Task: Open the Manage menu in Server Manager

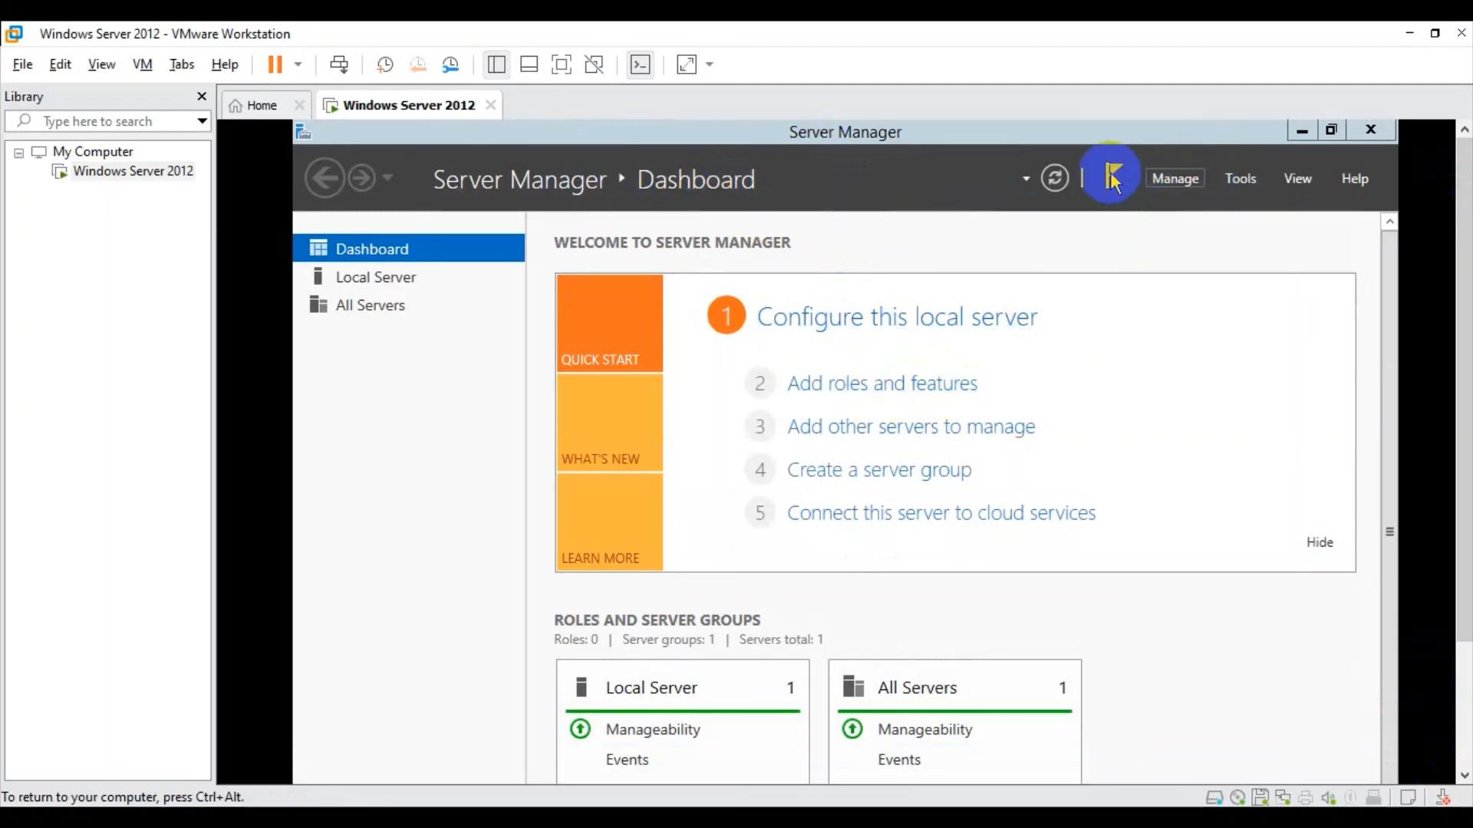Action: click(x=1175, y=179)
